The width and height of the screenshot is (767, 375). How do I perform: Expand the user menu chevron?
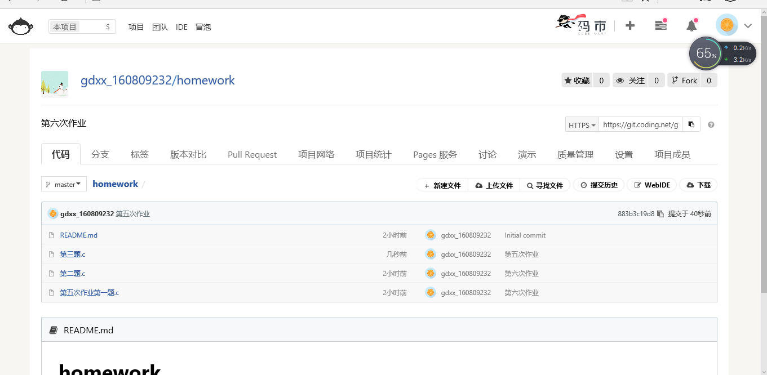748,26
